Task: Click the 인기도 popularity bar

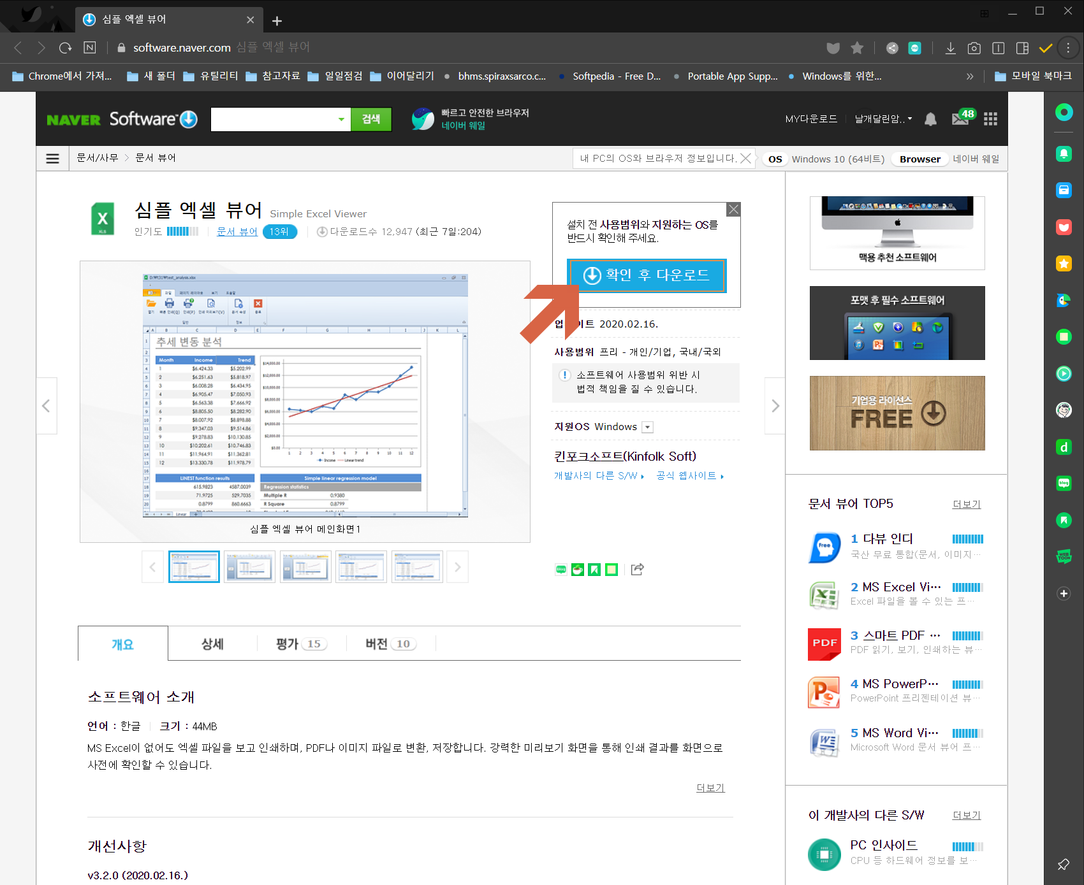Action: [x=182, y=232]
